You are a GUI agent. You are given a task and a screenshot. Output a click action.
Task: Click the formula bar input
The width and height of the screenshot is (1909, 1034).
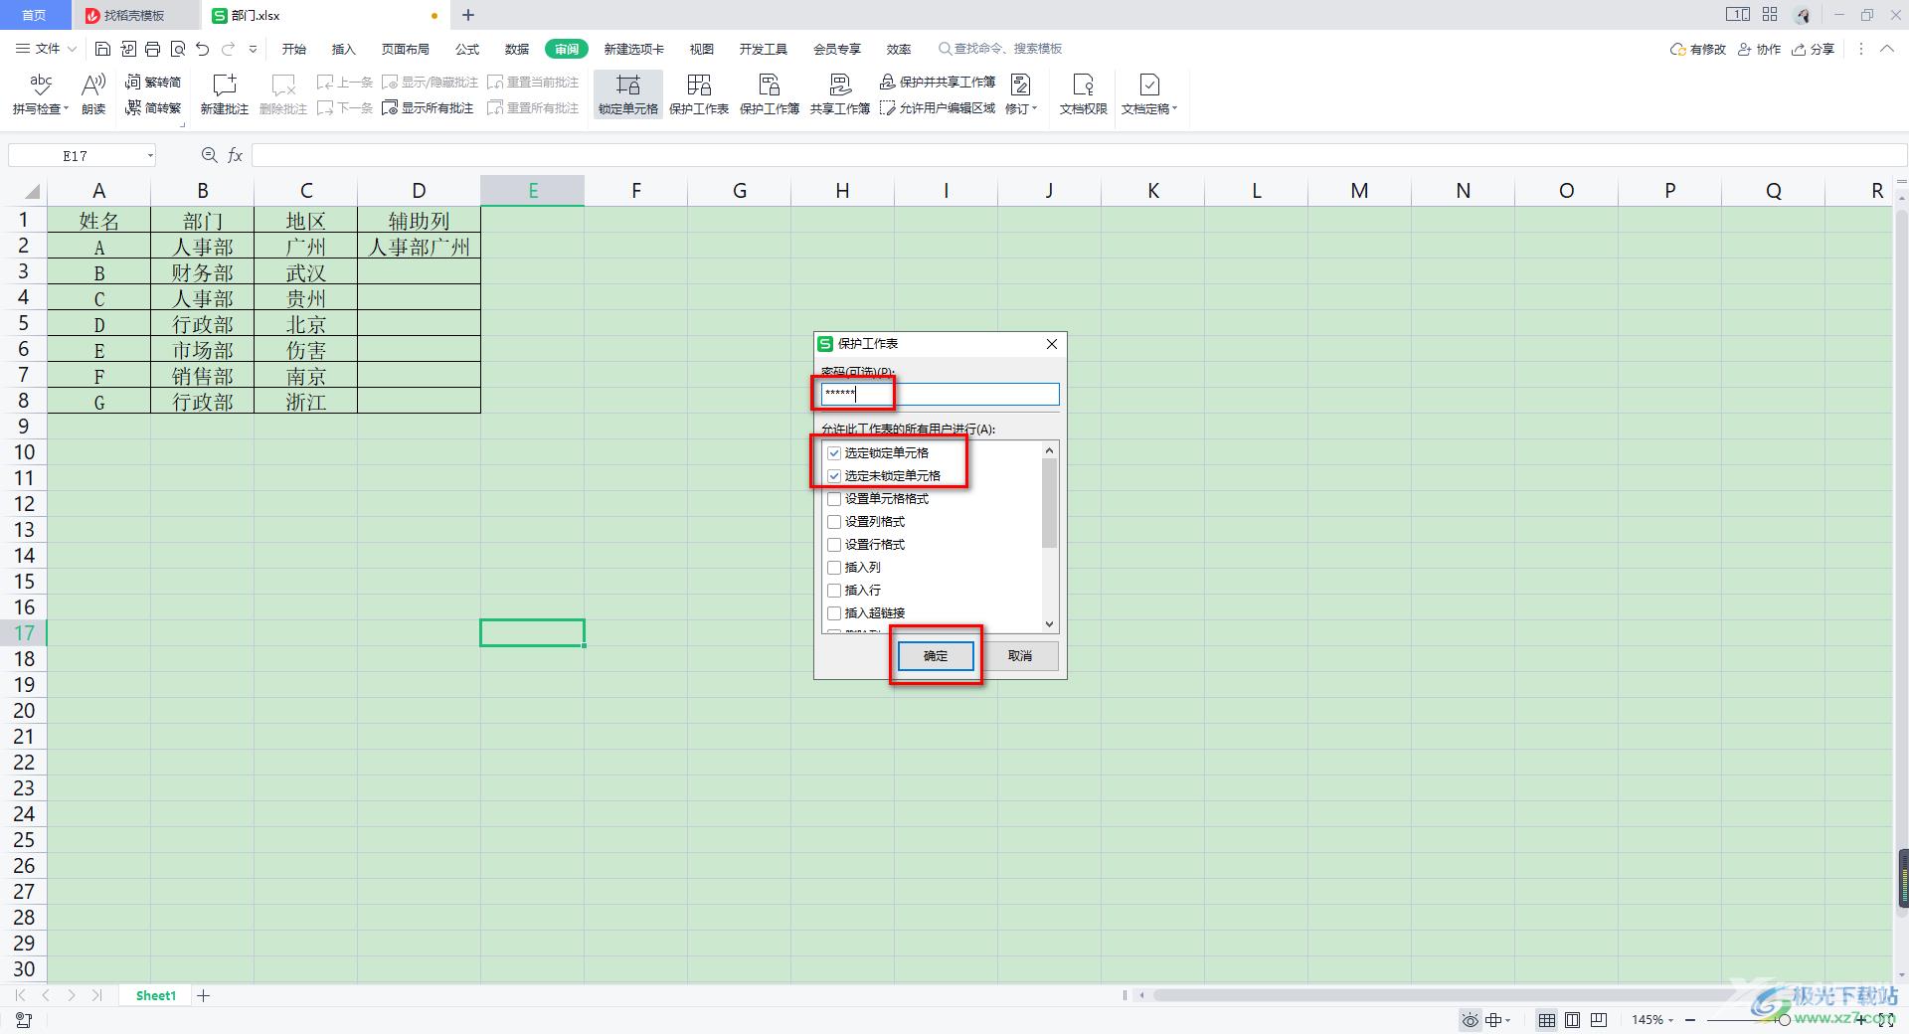point(1079,155)
